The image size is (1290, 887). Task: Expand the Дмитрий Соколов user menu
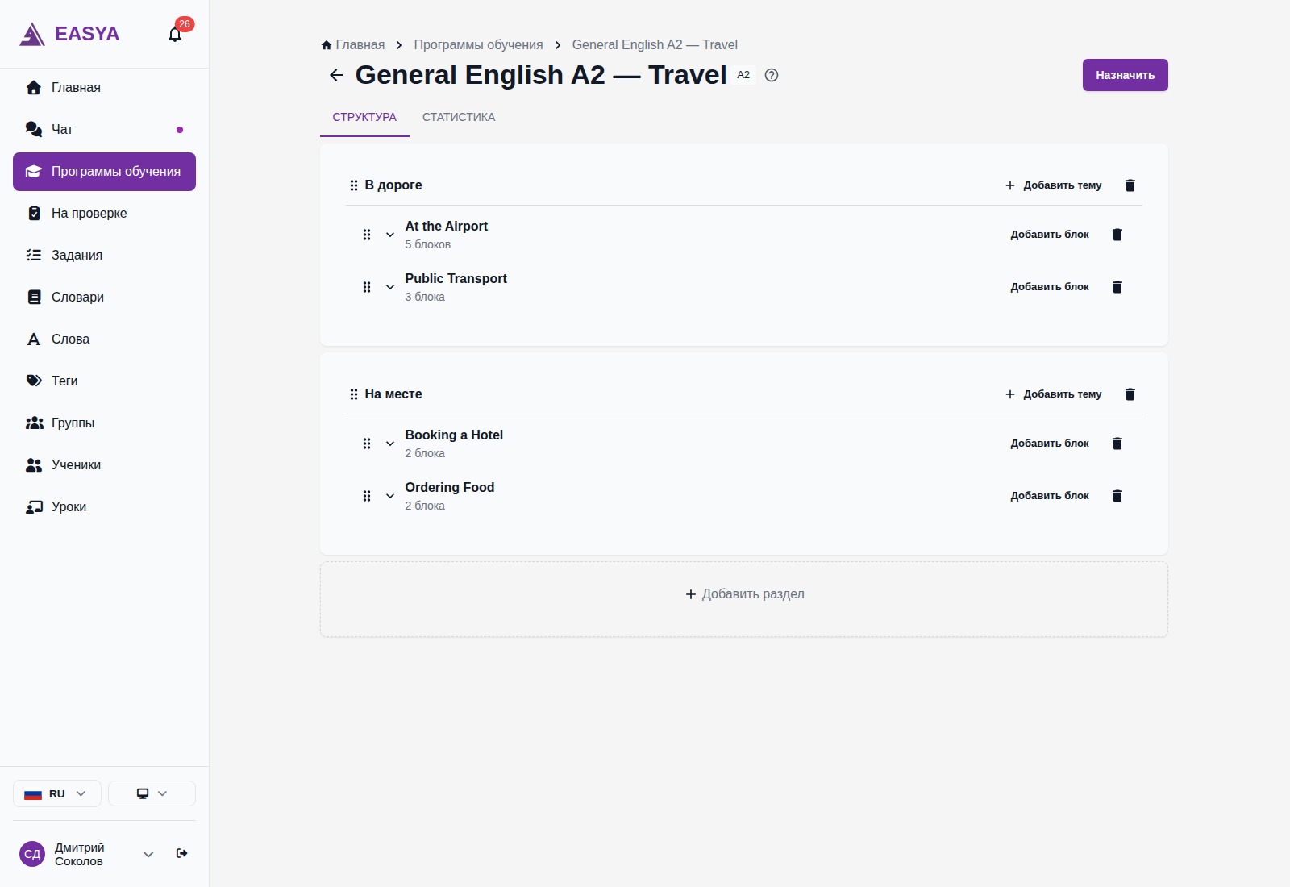coord(148,854)
